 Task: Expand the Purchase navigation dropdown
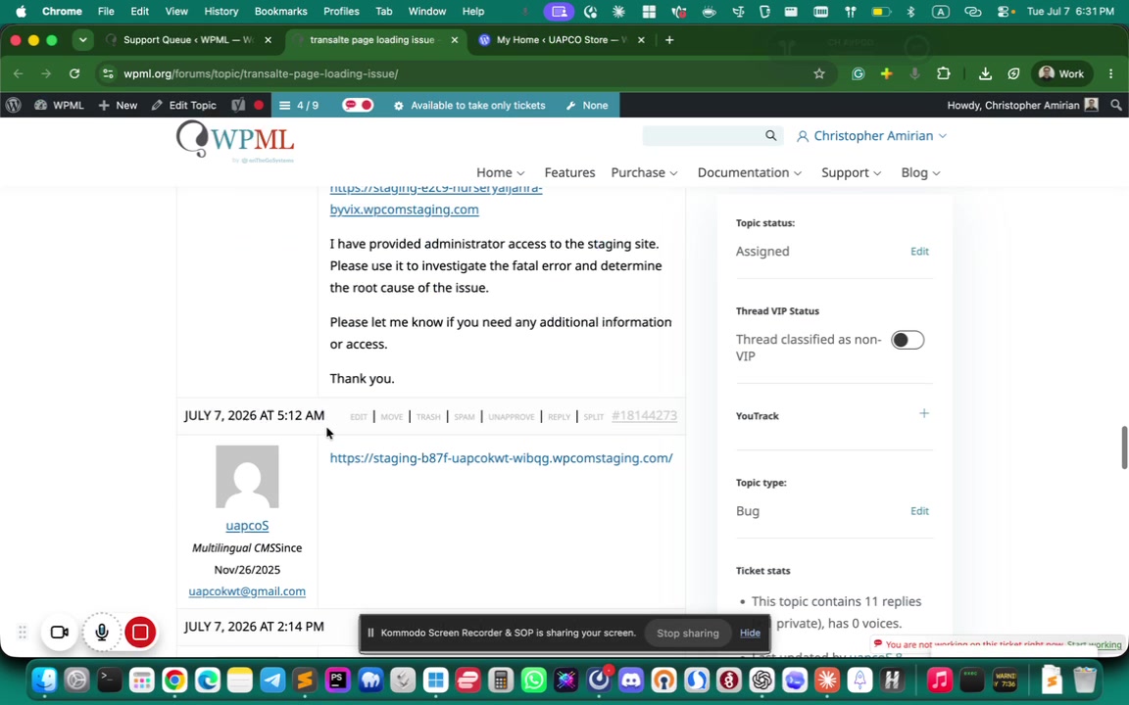(x=645, y=172)
